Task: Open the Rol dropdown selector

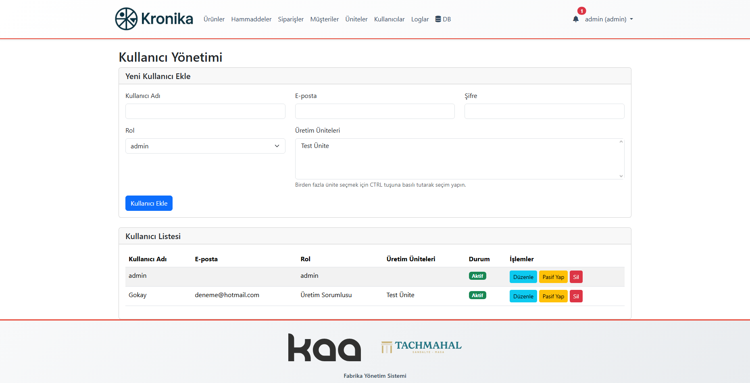Action: (x=205, y=146)
